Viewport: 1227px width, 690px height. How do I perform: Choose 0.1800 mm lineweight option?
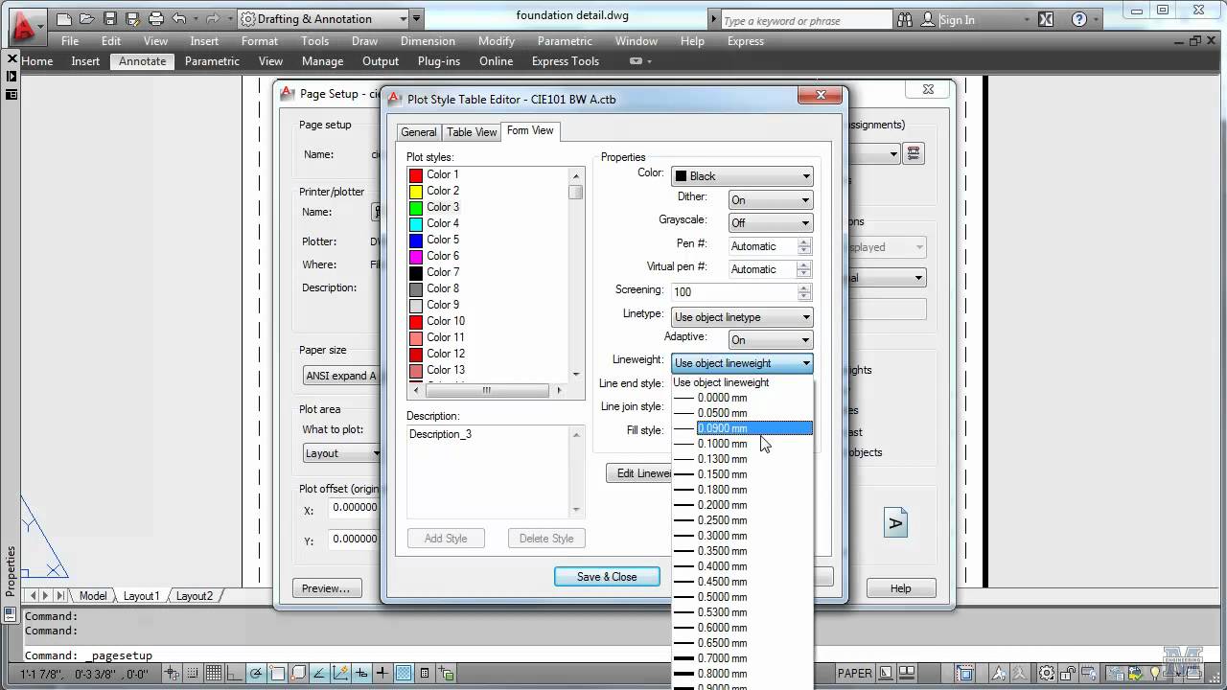pyautogui.click(x=742, y=490)
